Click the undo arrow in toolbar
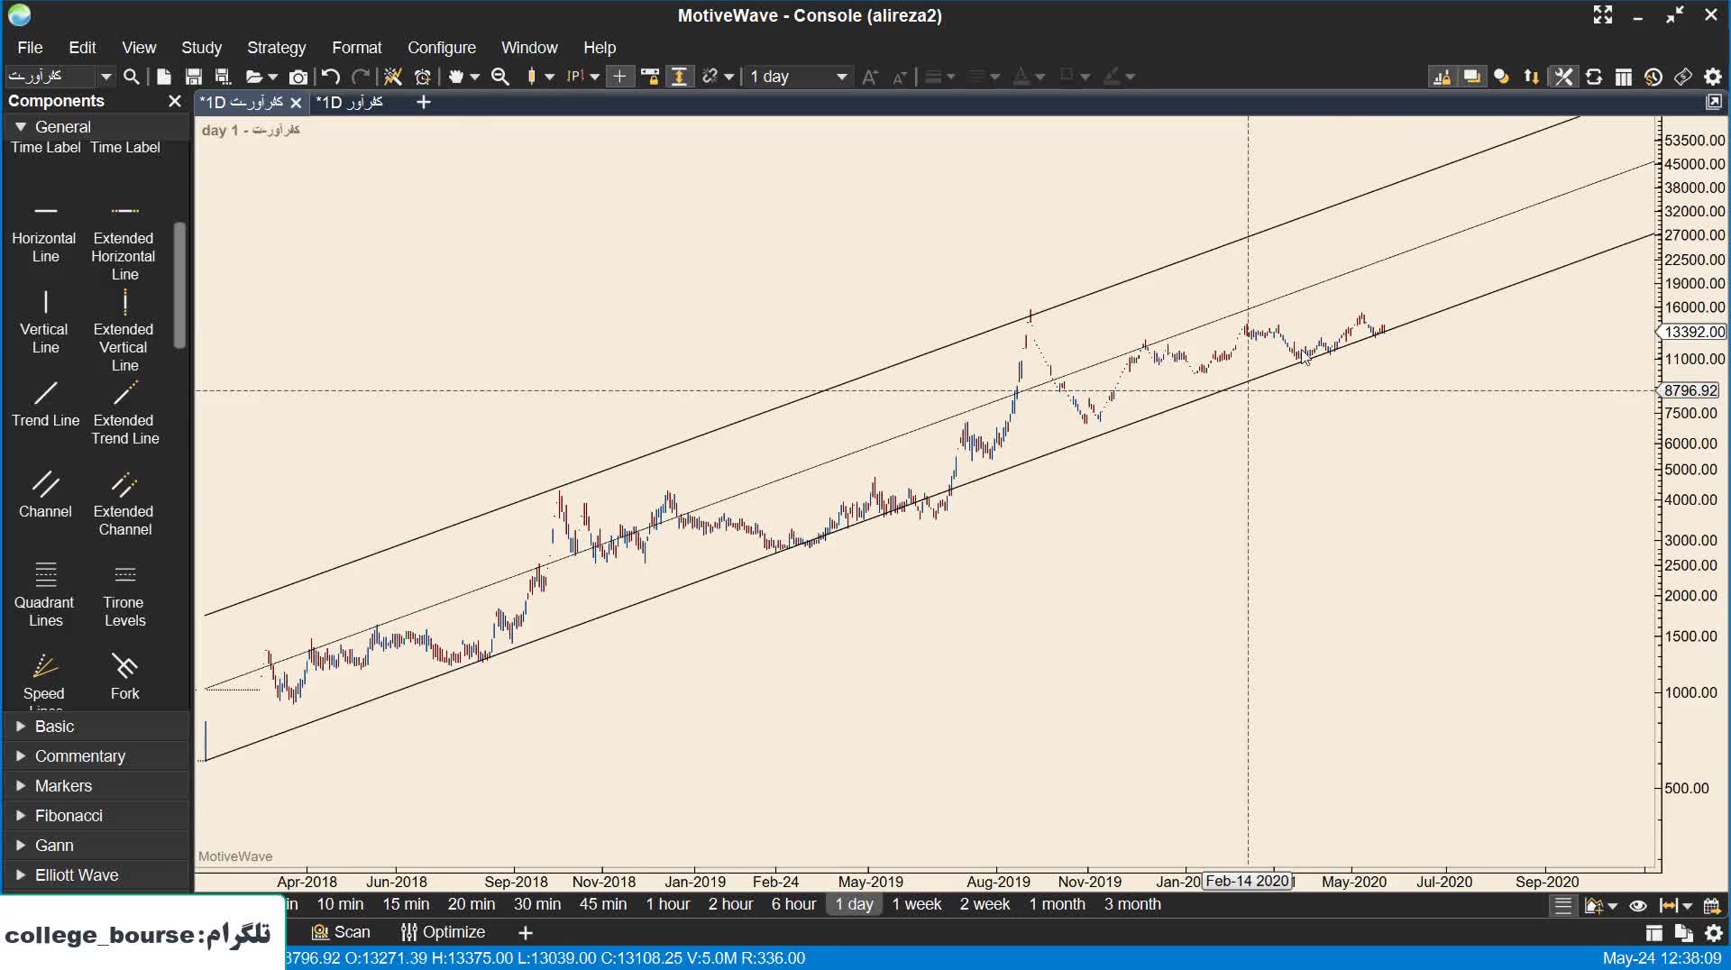Viewport: 1731px width, 970px height. pyautogui.click(x=331, y=78)
